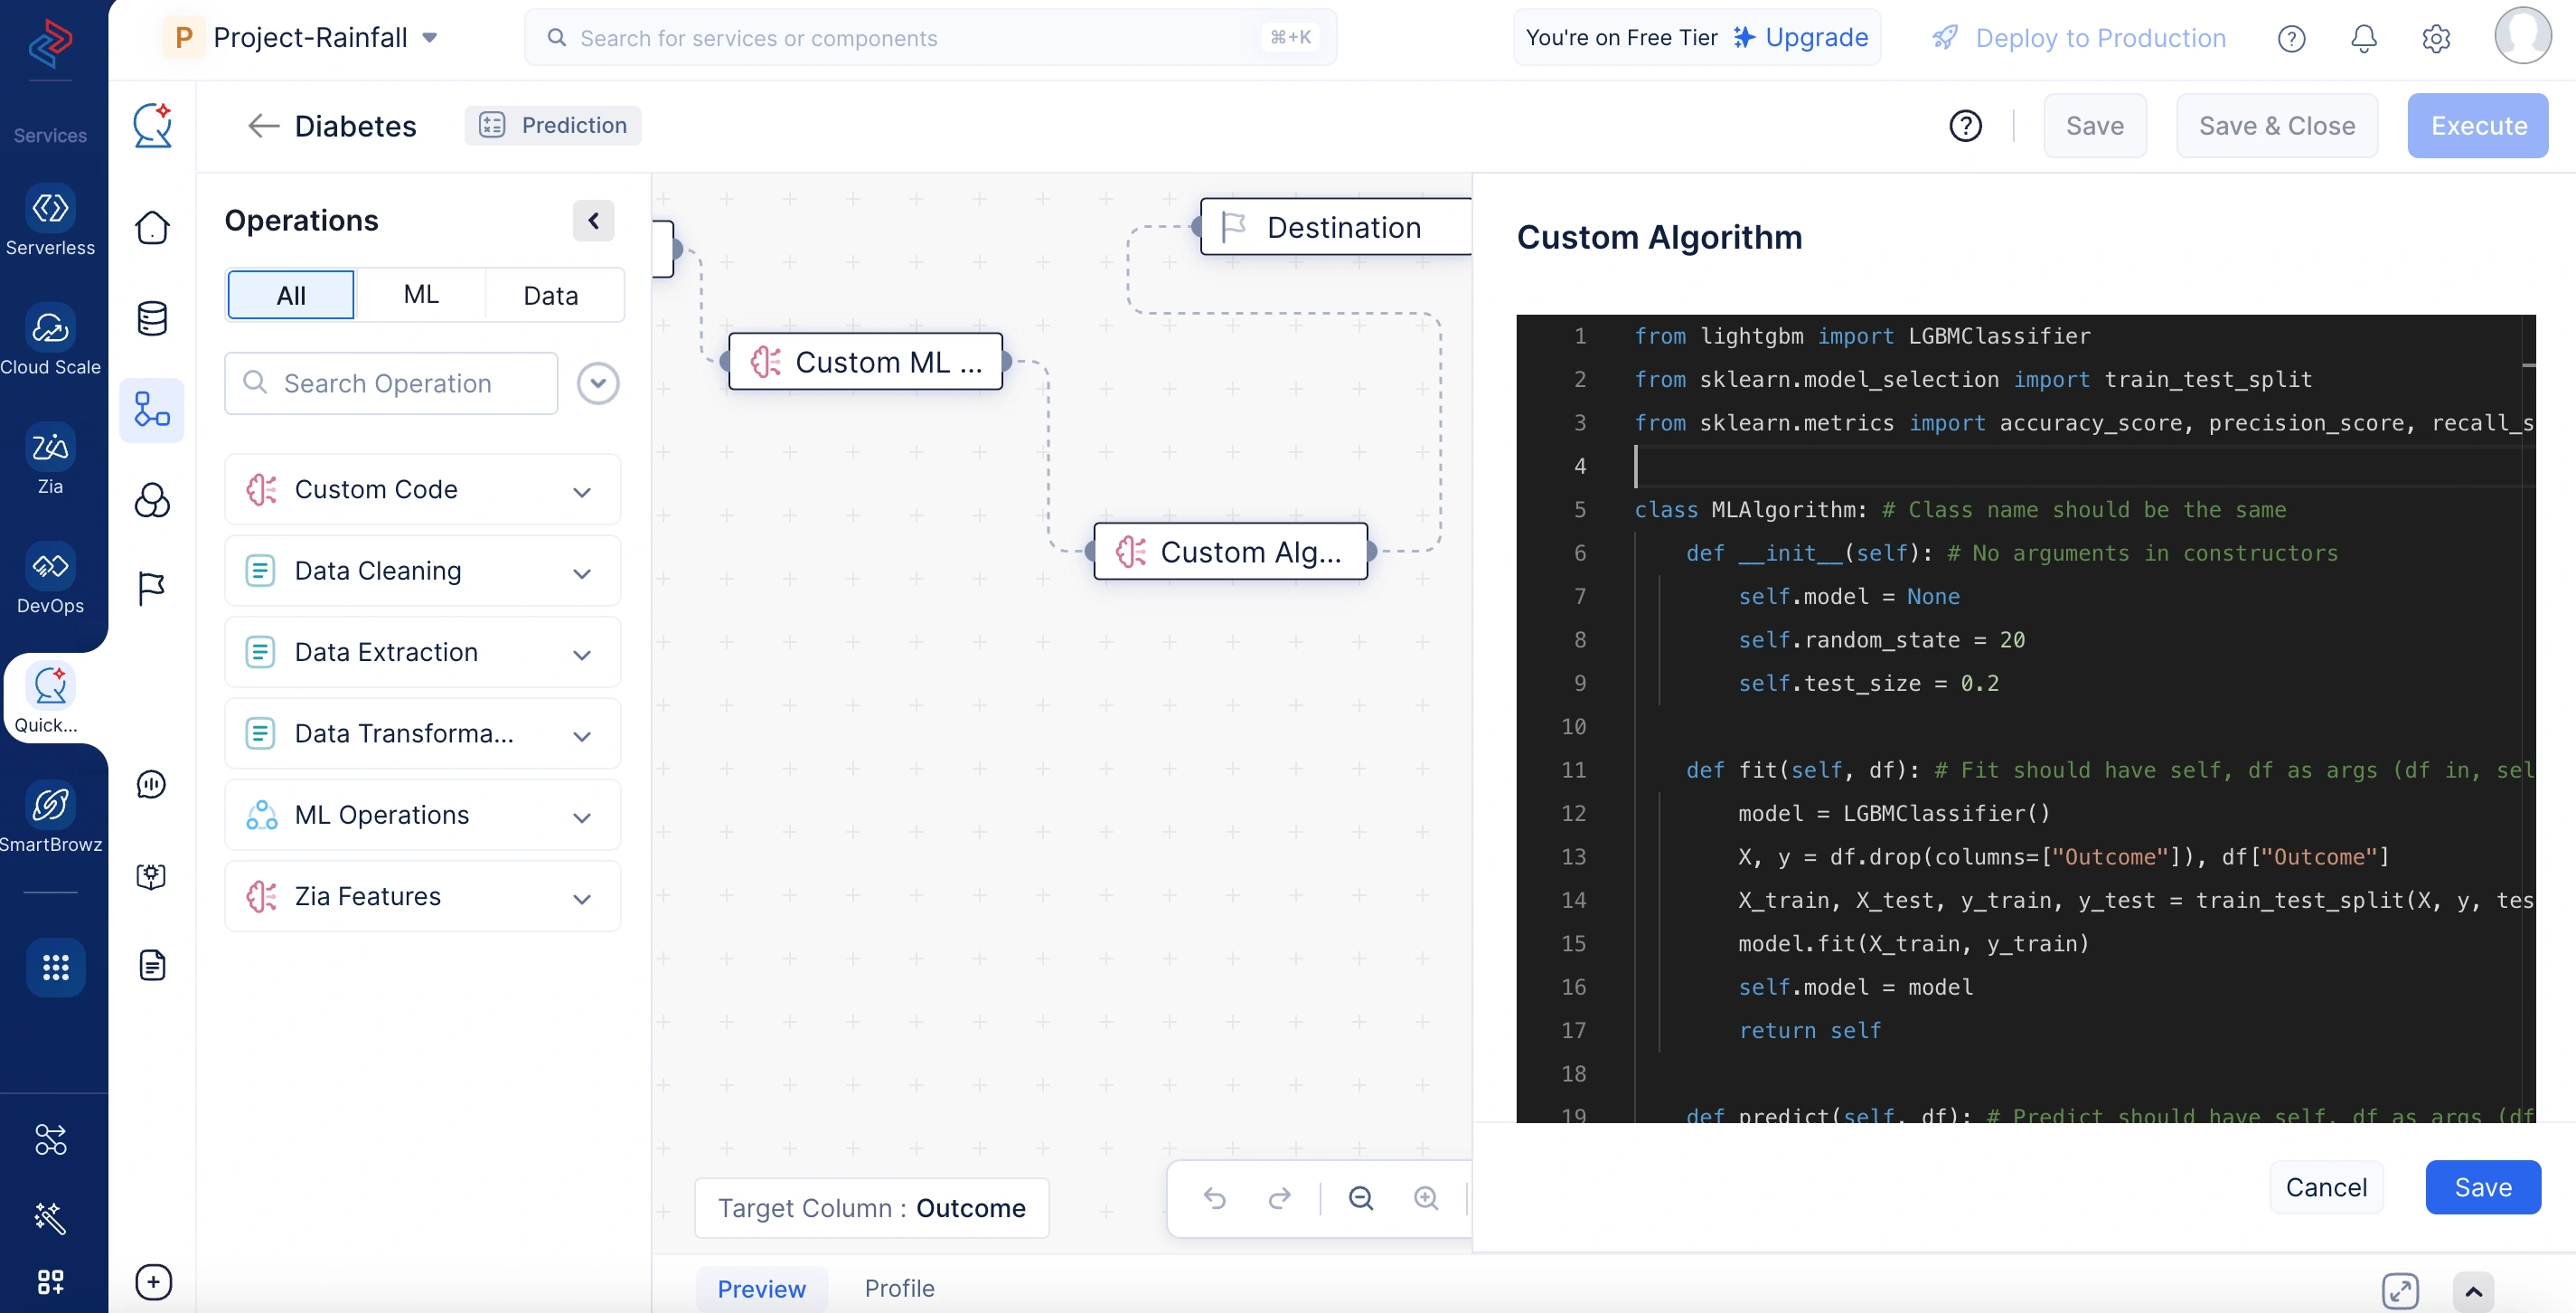
Task: Click the all services grid icon
Action: coord(55,967)
